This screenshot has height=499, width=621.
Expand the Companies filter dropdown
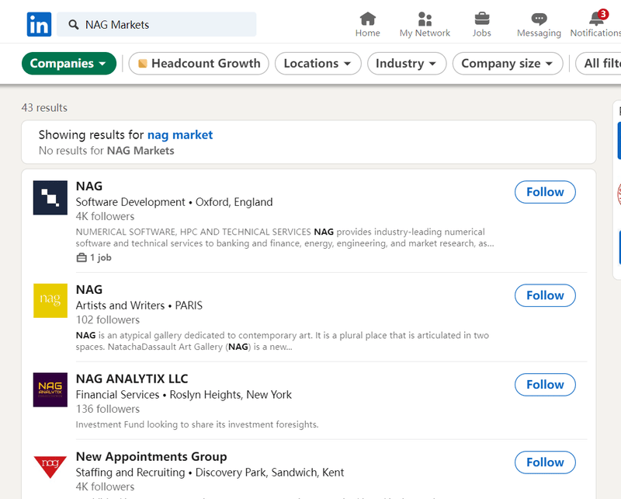69,64
